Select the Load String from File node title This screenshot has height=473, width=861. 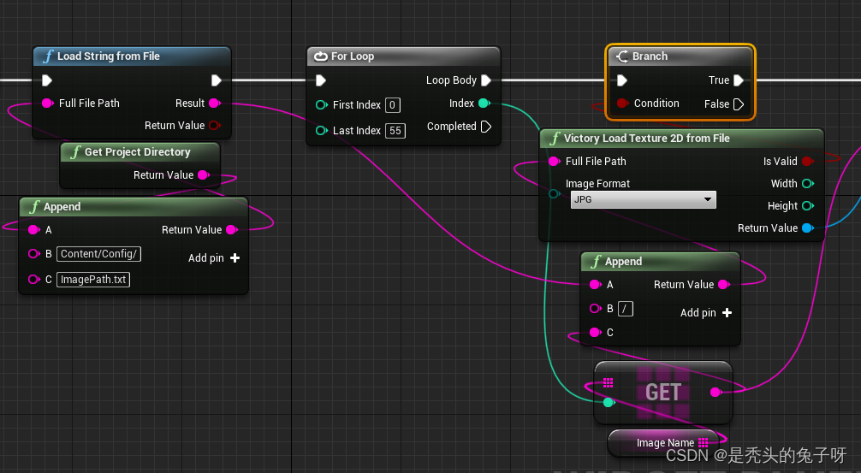coord(109,56)
